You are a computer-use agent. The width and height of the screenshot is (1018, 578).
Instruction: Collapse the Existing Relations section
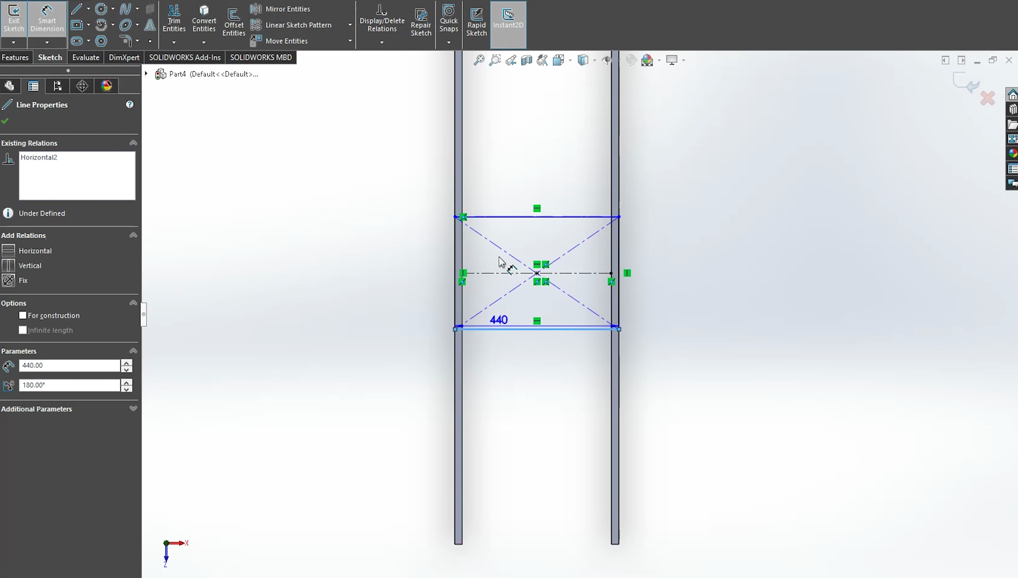tap(133, 143)
